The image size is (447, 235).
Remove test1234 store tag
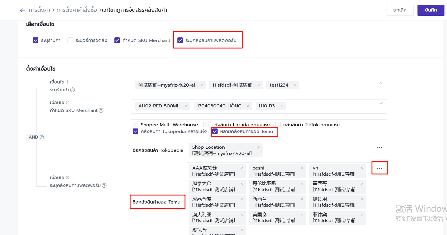(295, 85)
